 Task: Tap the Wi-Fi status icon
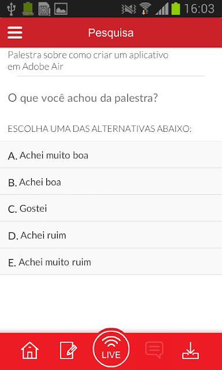click(145, 9)
